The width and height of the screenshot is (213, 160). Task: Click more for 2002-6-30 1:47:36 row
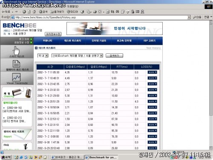point(153,142)
